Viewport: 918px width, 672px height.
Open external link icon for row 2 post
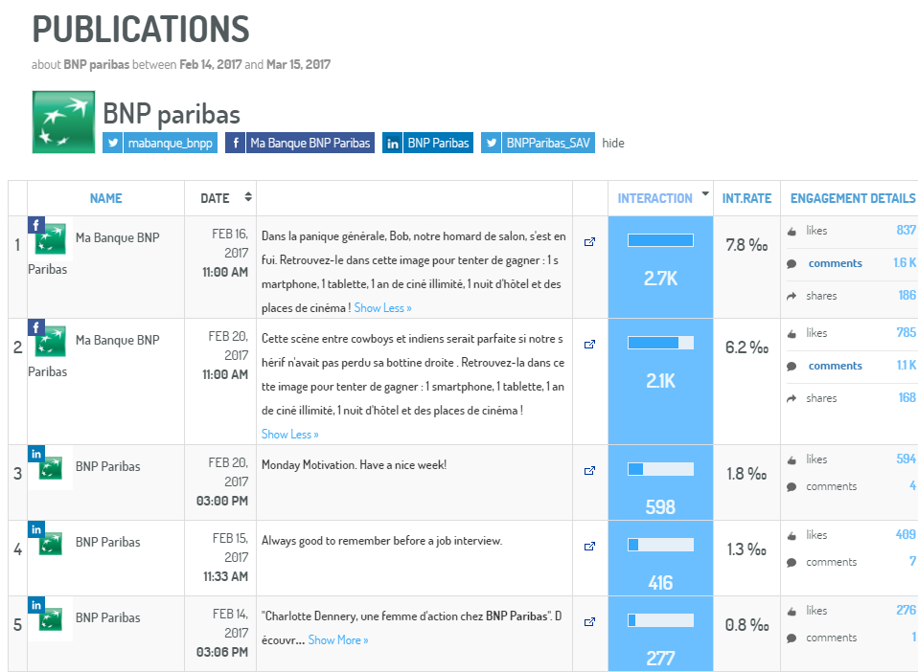point(589,345)
